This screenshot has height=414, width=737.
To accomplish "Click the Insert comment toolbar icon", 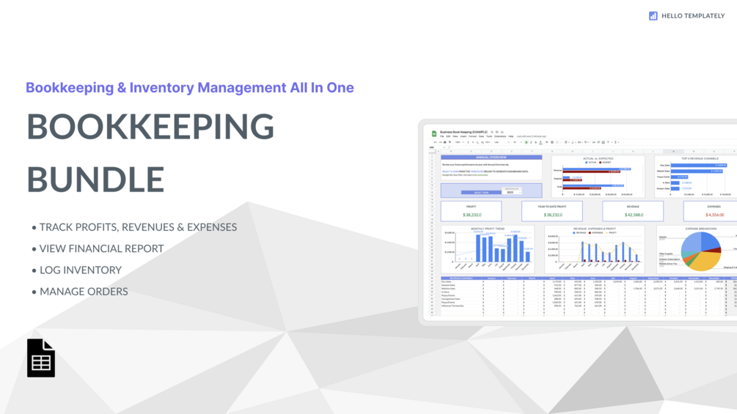I will click(x=599, y=142).
